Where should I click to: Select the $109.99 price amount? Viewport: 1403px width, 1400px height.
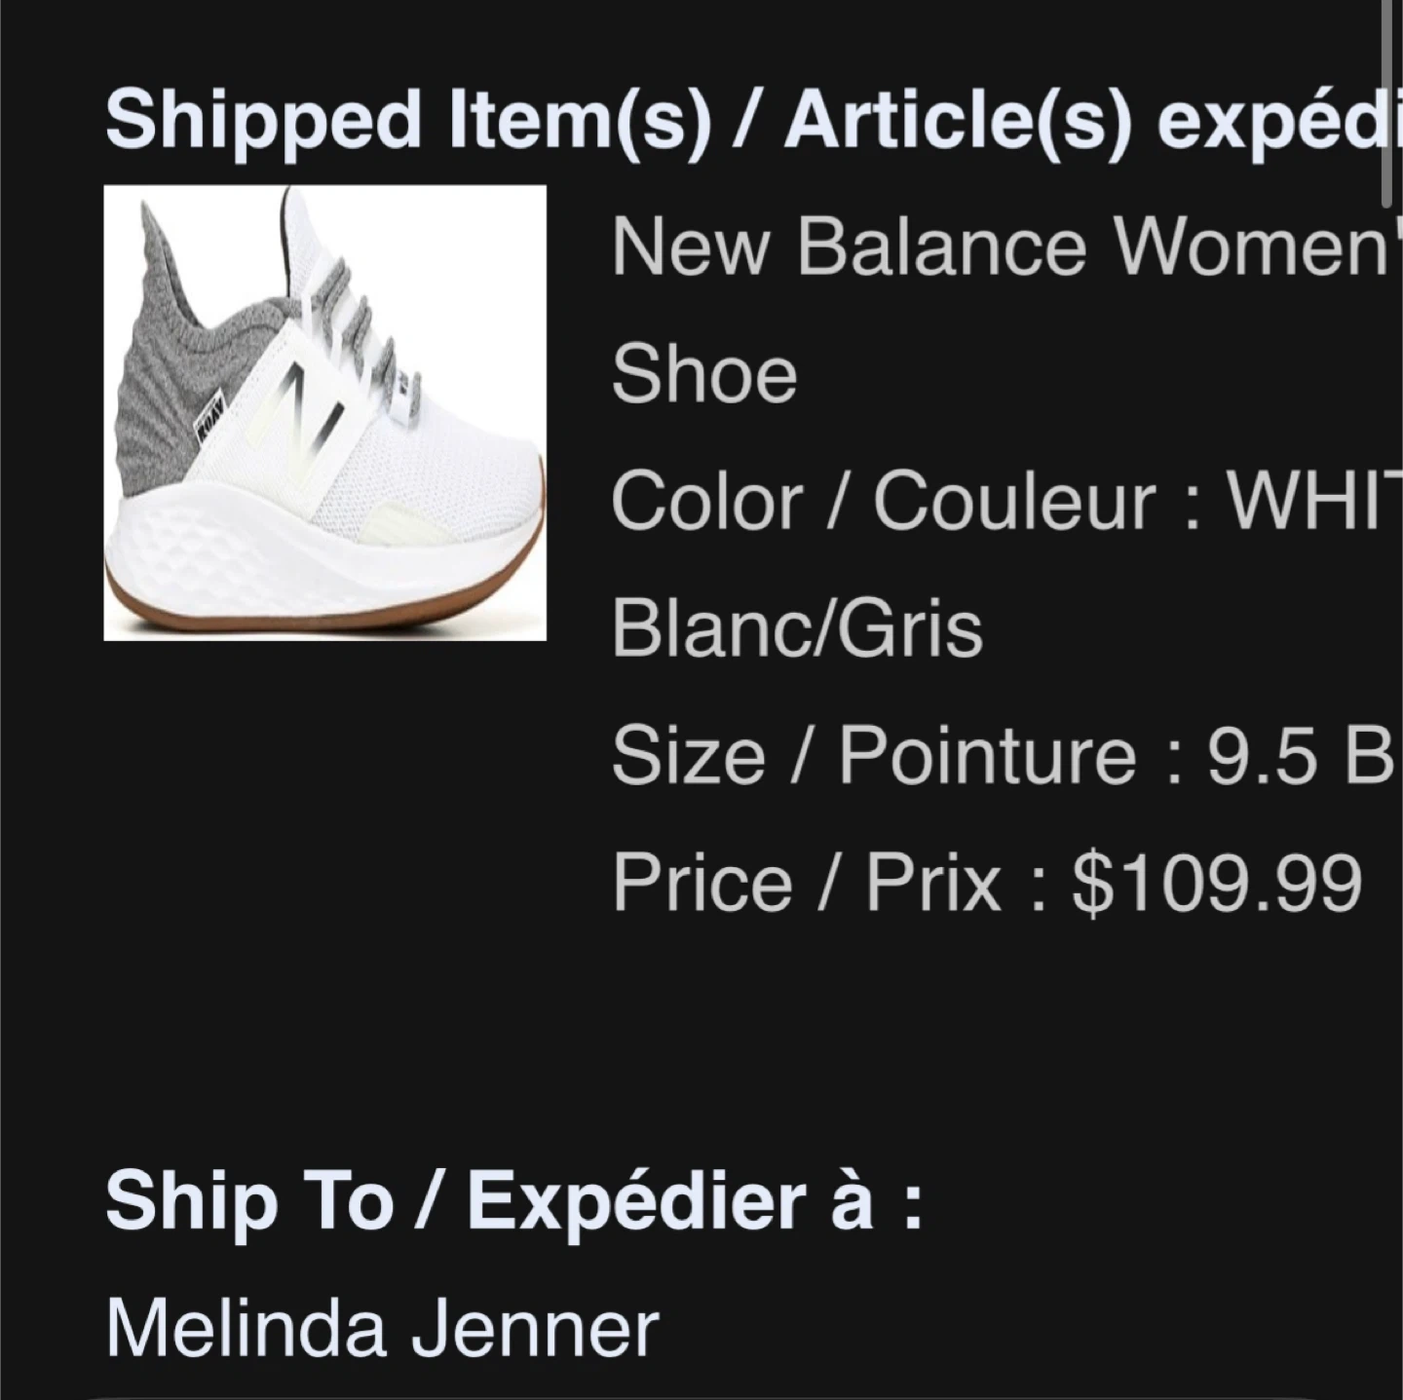[x=1216, y=883]
